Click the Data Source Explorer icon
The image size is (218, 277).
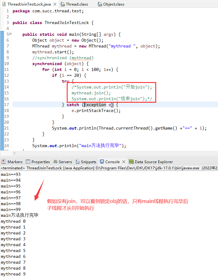[131, 161]
